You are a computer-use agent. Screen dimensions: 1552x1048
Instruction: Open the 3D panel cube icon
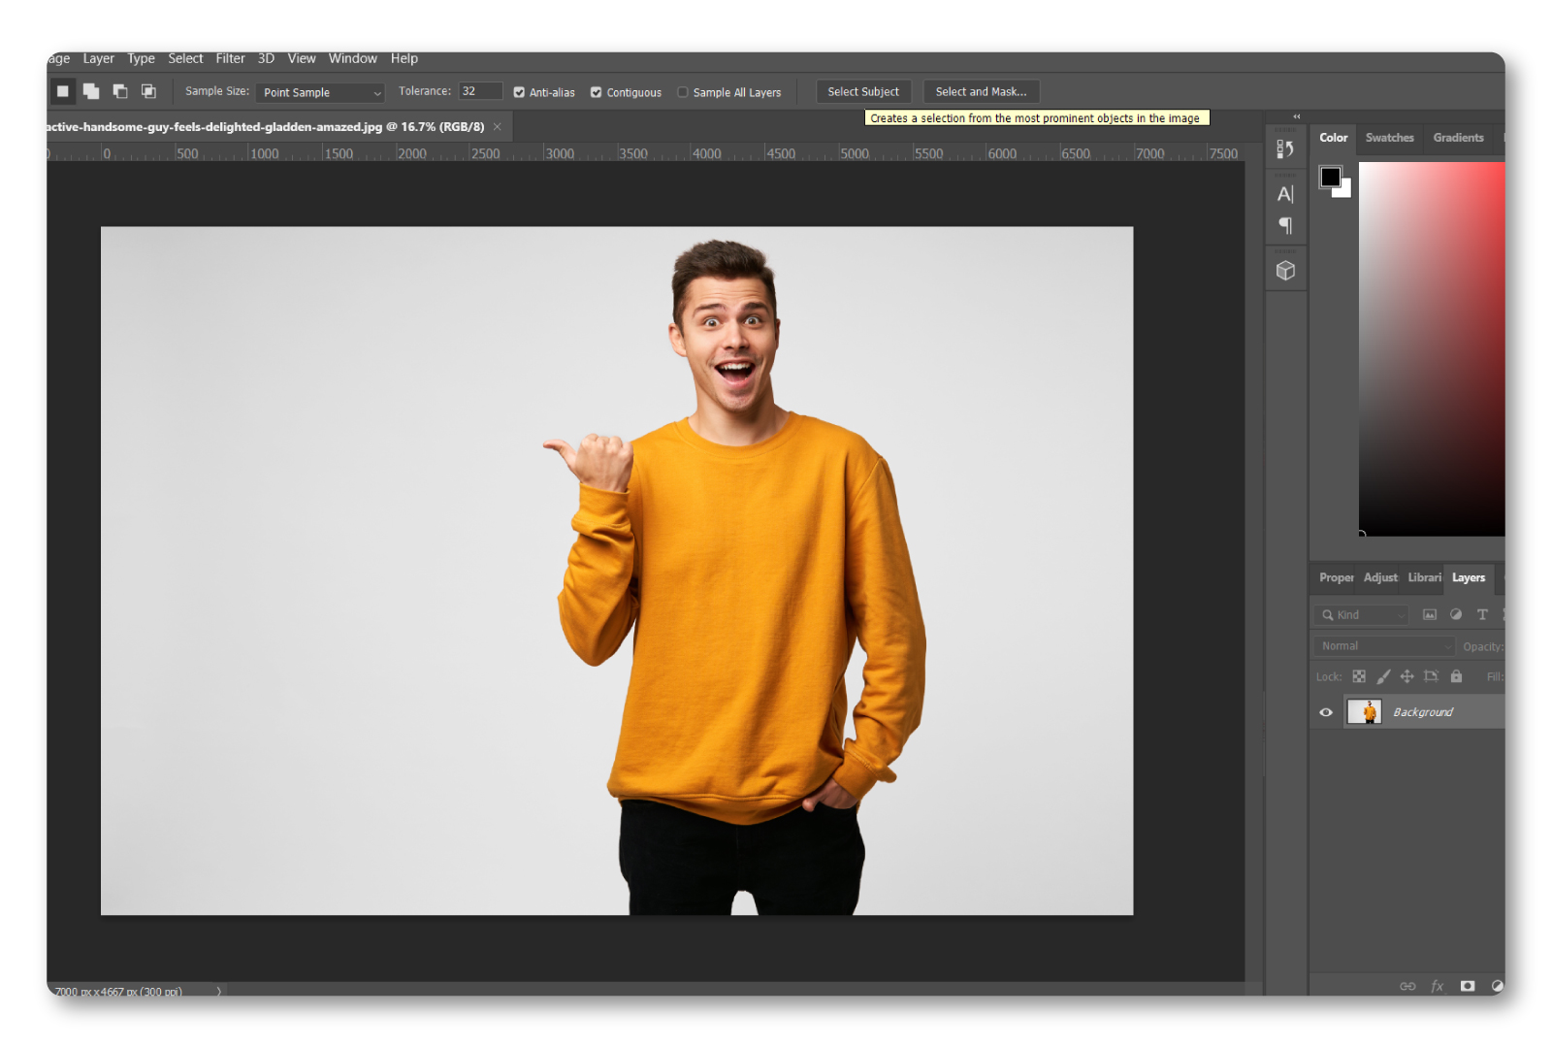[1285, 271]
